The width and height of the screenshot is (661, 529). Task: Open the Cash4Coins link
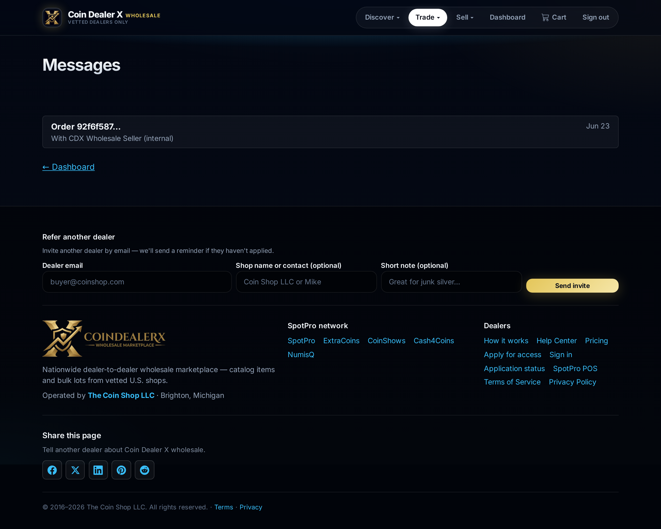pos(434,341)
